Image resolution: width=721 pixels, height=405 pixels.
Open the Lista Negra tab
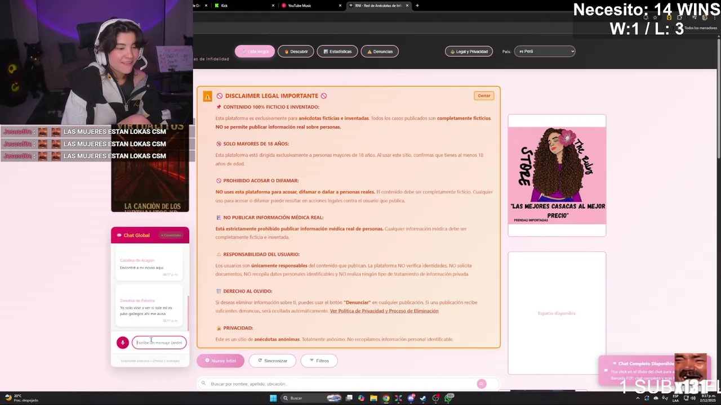[x=255, y=51]
